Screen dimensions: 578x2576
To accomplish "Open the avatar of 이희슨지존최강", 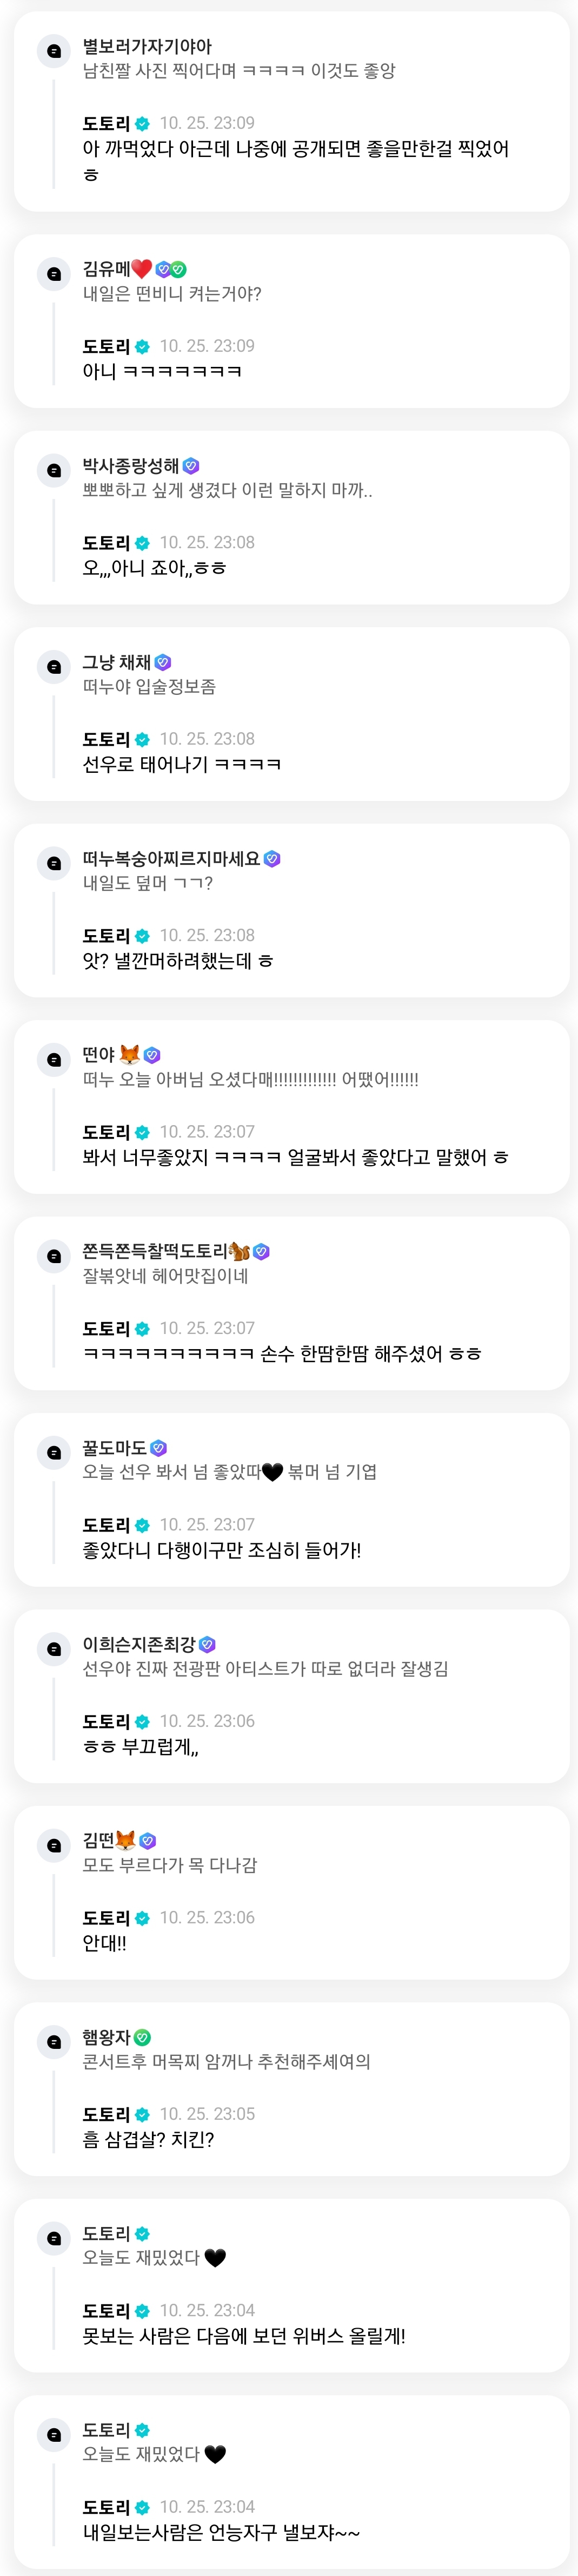I will 54,1649.
